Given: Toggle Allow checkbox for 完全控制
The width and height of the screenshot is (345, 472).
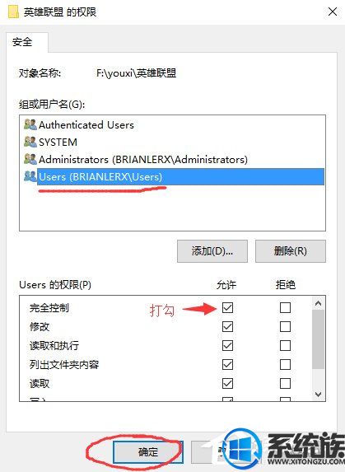Looking at the screenshot, I should pyautogui.click(x=227, y=307).
